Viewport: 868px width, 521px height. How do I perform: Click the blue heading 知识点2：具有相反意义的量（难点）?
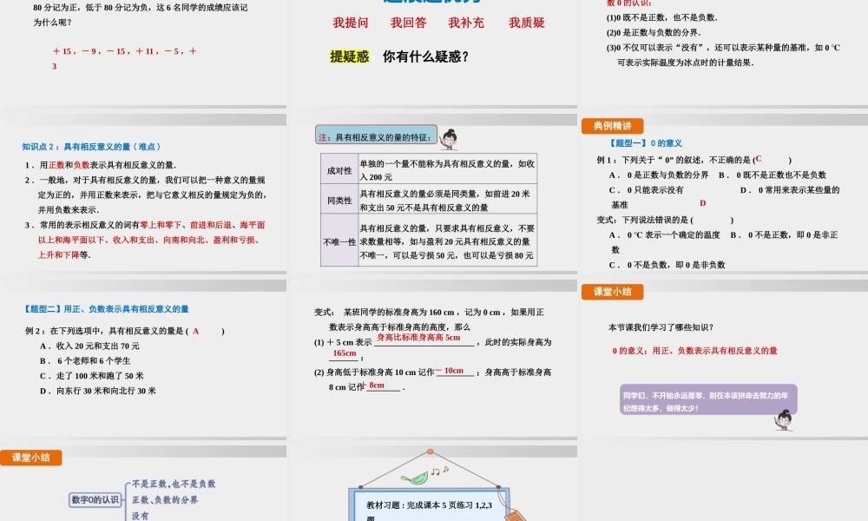[91, 147]
